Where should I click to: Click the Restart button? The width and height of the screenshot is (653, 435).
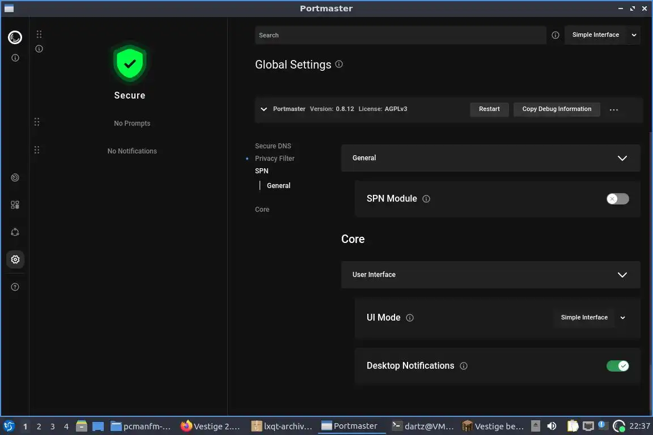(489, 109)
